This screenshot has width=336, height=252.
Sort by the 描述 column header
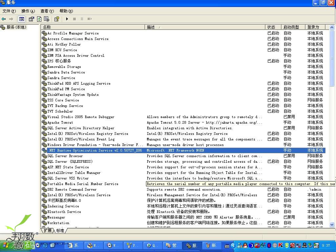coord(205,27)
